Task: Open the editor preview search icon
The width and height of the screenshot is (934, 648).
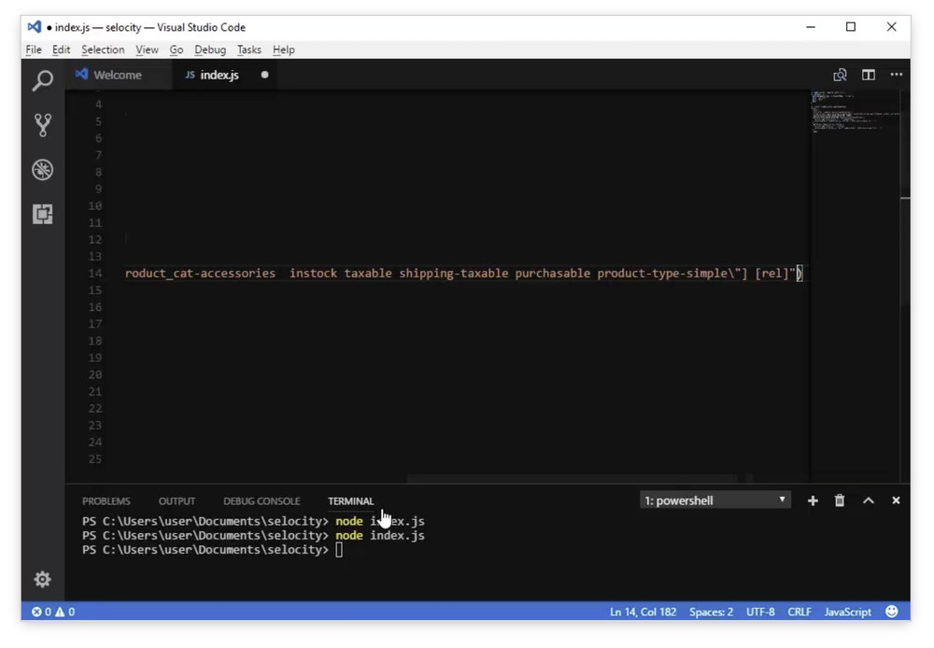Action: (x=840, y=74)
